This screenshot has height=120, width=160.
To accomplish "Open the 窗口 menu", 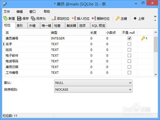I will pos(33,11).
